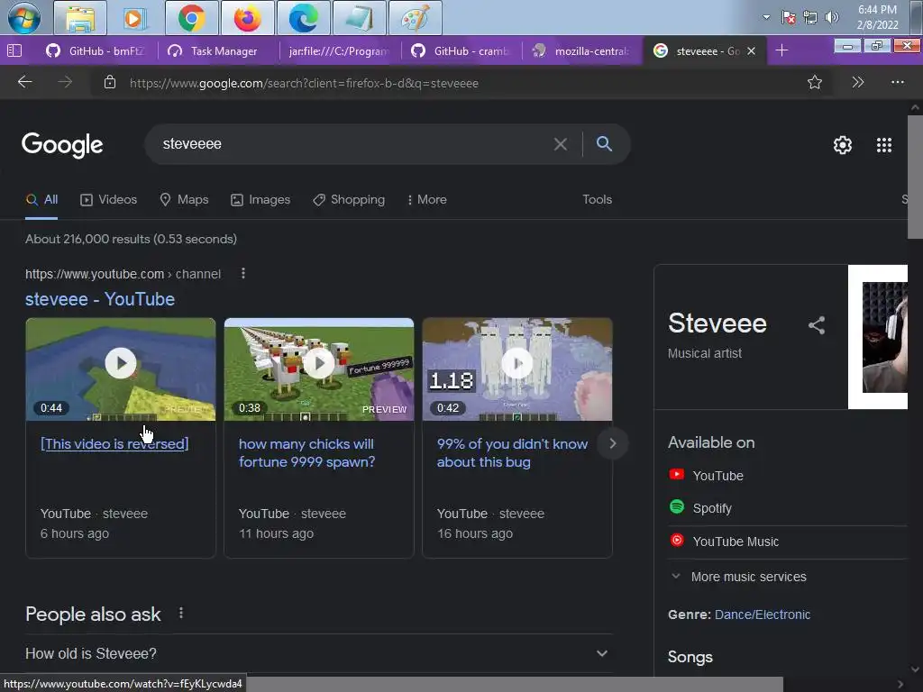Expand More music services
The height and width of the screenshot is (692, 923).
(739, 578)
